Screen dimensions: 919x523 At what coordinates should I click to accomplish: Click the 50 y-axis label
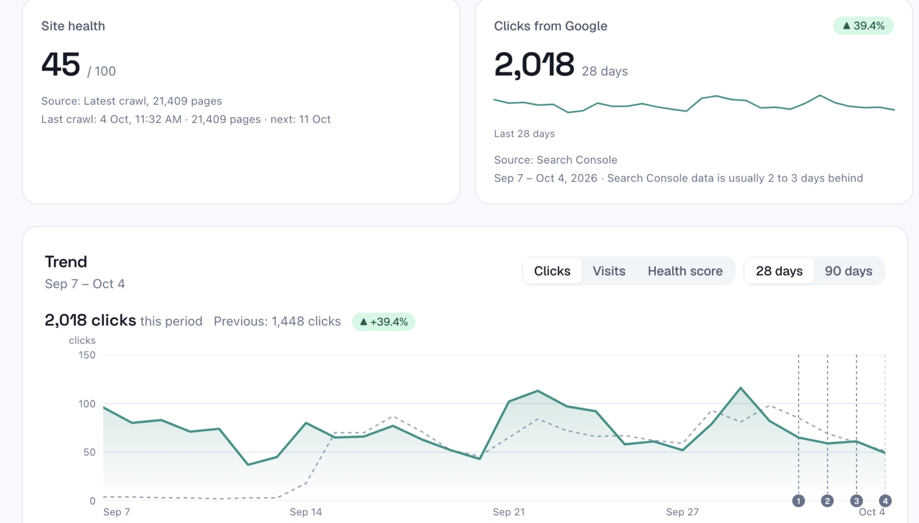tap(89, 452)
